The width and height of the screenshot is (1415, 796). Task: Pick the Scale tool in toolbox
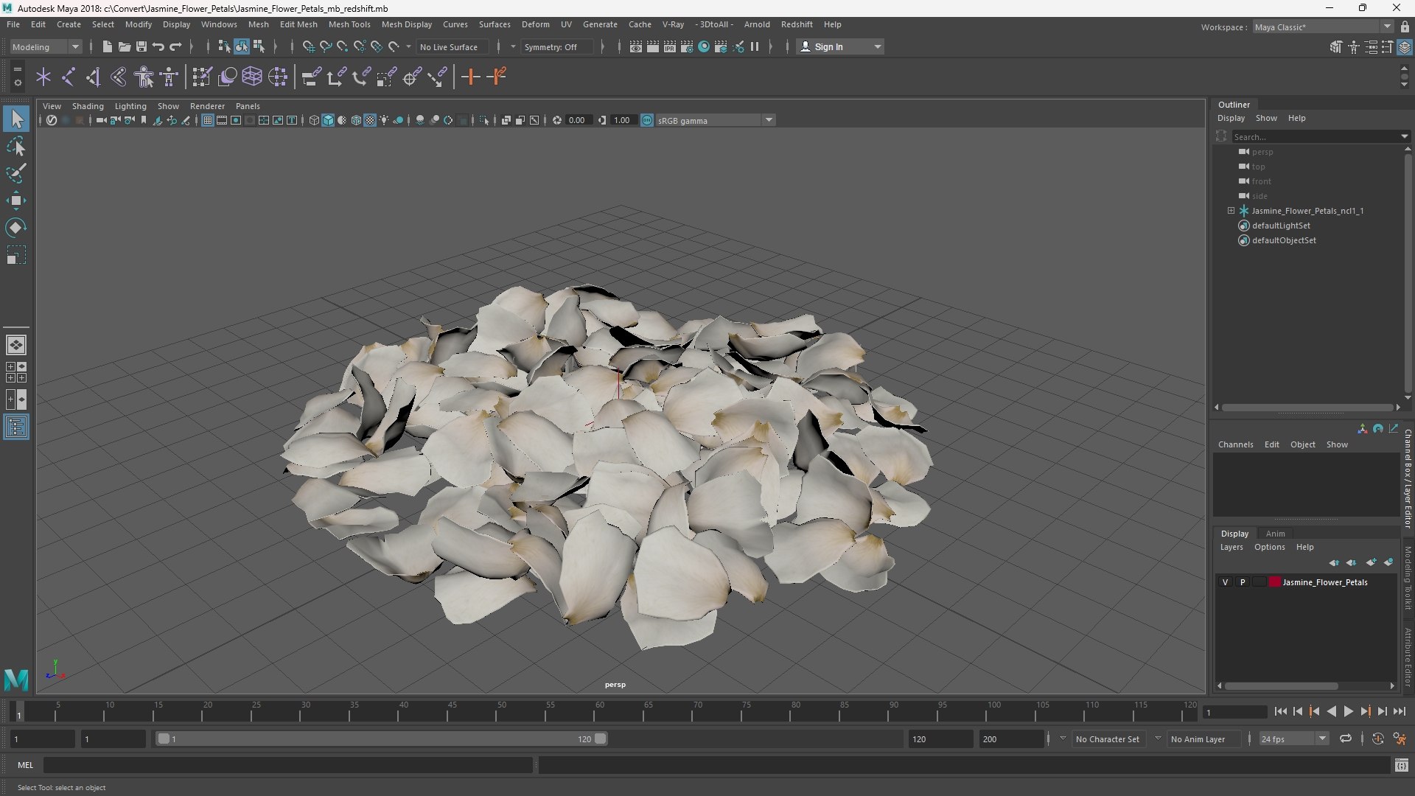pyautogui.click(x=16, y=255)
